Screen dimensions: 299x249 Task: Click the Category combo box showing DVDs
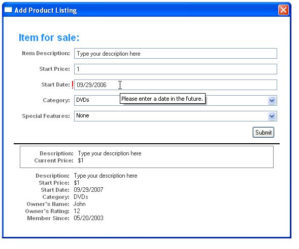point(176,100)
